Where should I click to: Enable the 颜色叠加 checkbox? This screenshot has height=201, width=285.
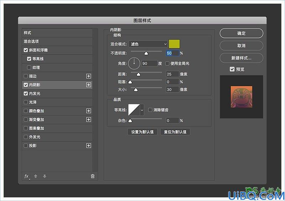pyautogui.click(x=26, y=111)
